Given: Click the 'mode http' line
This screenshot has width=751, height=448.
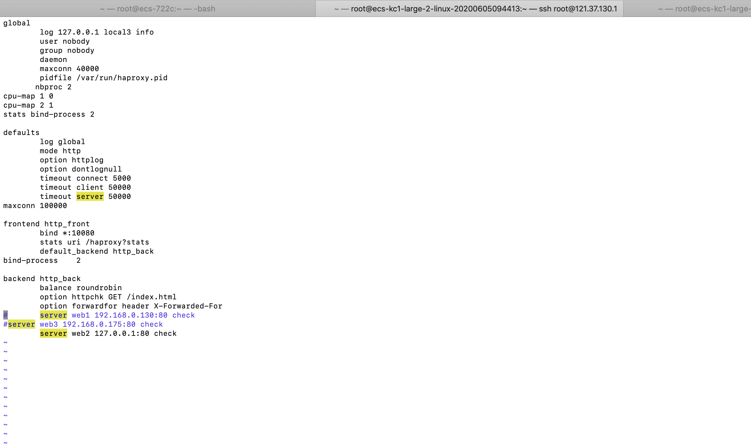Looking at the screenshot, I should click(x=60, y=151).
